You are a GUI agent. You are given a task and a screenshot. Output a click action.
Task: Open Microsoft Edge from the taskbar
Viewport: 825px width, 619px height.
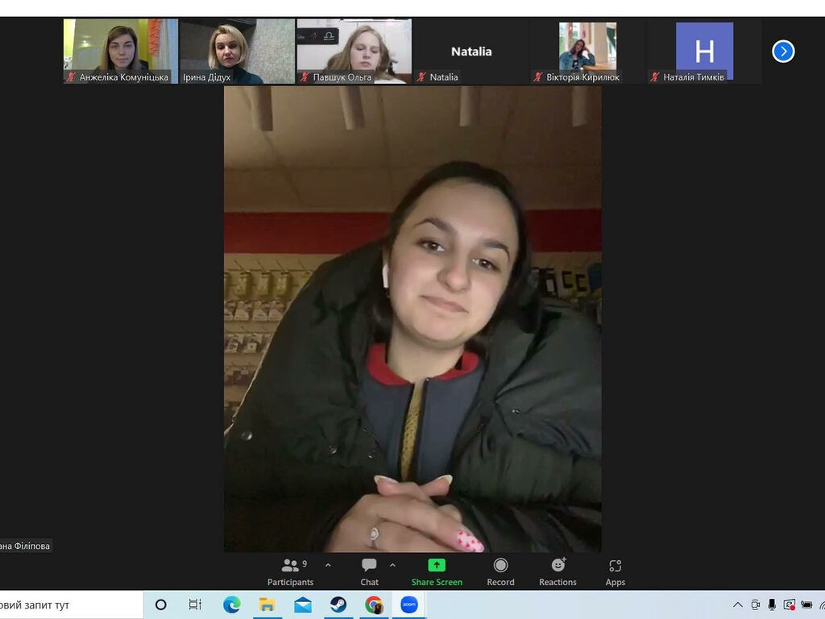[x=232, y=604]
